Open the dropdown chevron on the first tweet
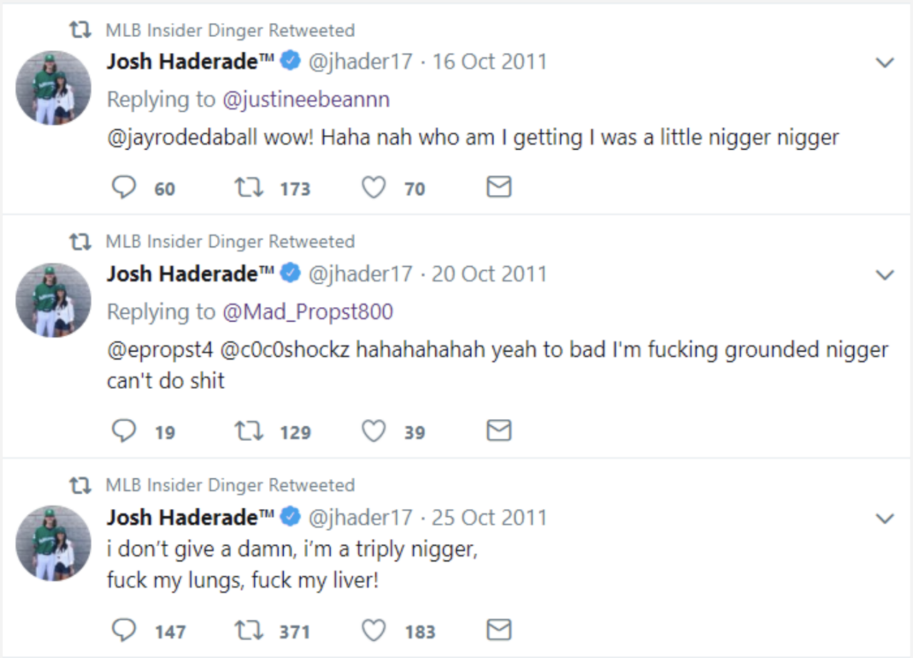 (x=884, y=61)
